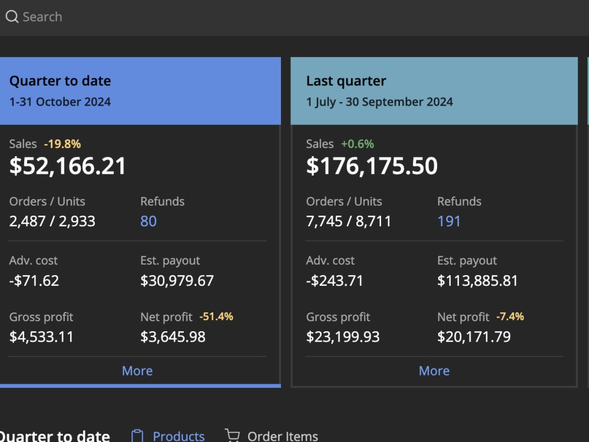Viewport: 589px width, 442px height.
Task: Select the Last quarter card header
Action: click(434, 91)
